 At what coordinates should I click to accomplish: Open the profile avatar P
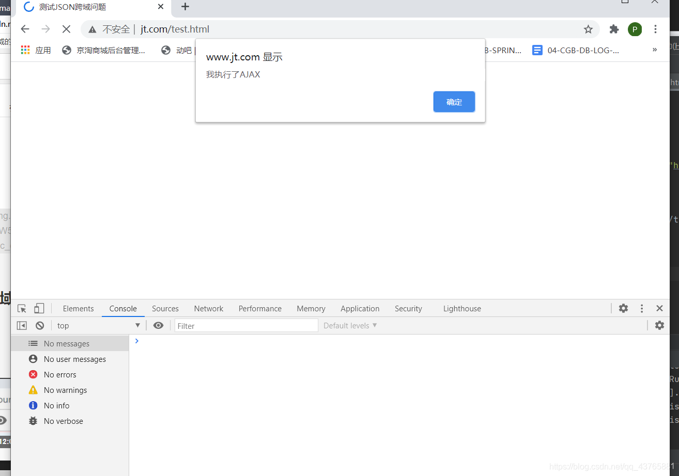[635, 29]
